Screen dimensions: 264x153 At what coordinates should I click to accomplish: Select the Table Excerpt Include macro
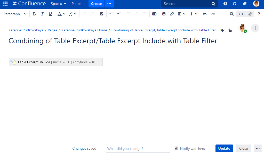pyautogui.click(x=56, y=62)
